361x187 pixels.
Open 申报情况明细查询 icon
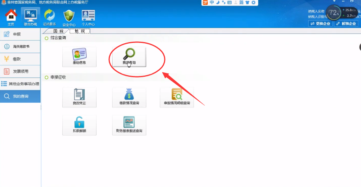click(x=177, y=97)
